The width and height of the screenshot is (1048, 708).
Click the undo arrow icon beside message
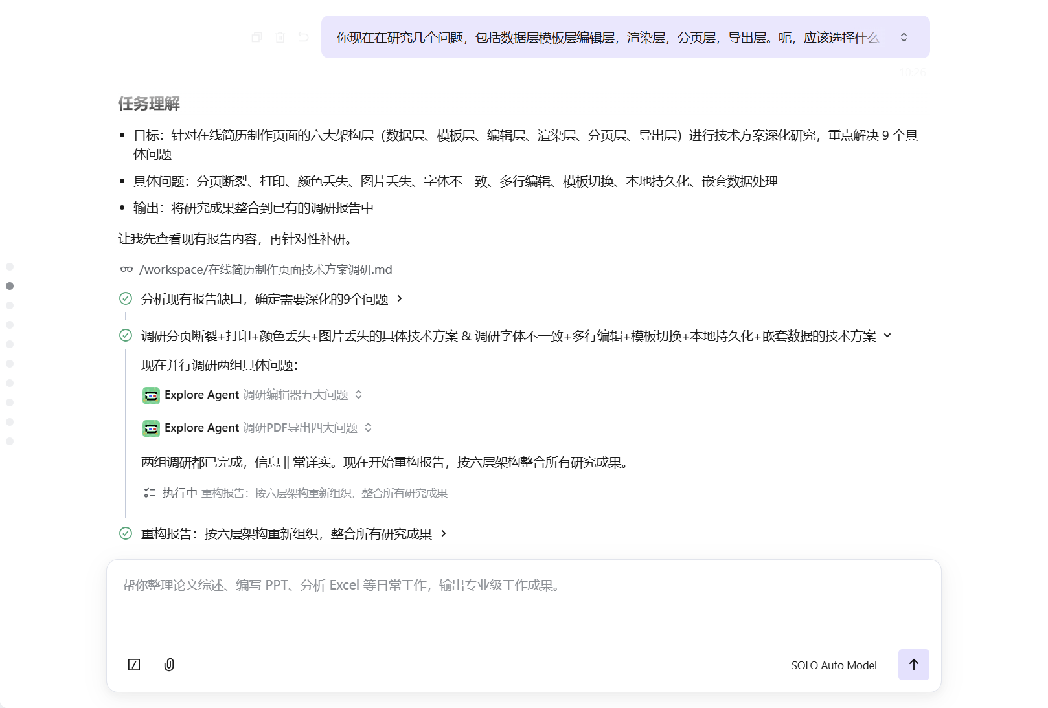303,38
